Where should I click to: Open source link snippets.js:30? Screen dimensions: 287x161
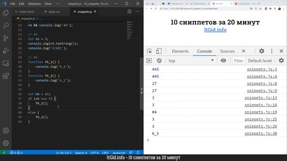(x=261, y=133)
